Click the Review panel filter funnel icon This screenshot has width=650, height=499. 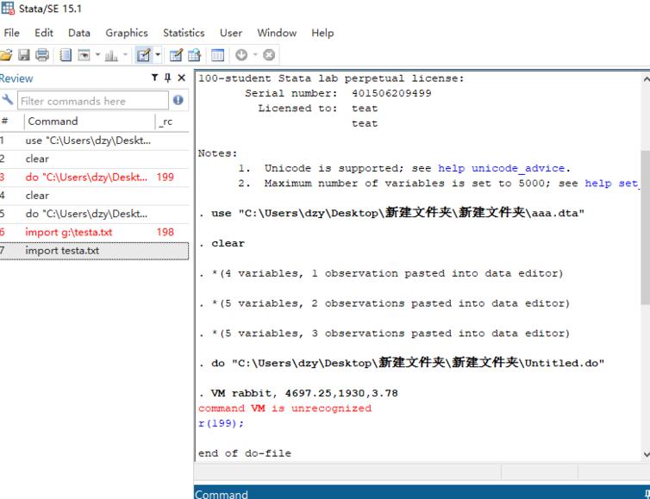click(154, 78)
